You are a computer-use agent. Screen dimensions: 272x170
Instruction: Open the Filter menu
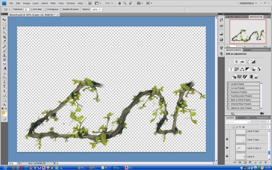click(53, 3)
